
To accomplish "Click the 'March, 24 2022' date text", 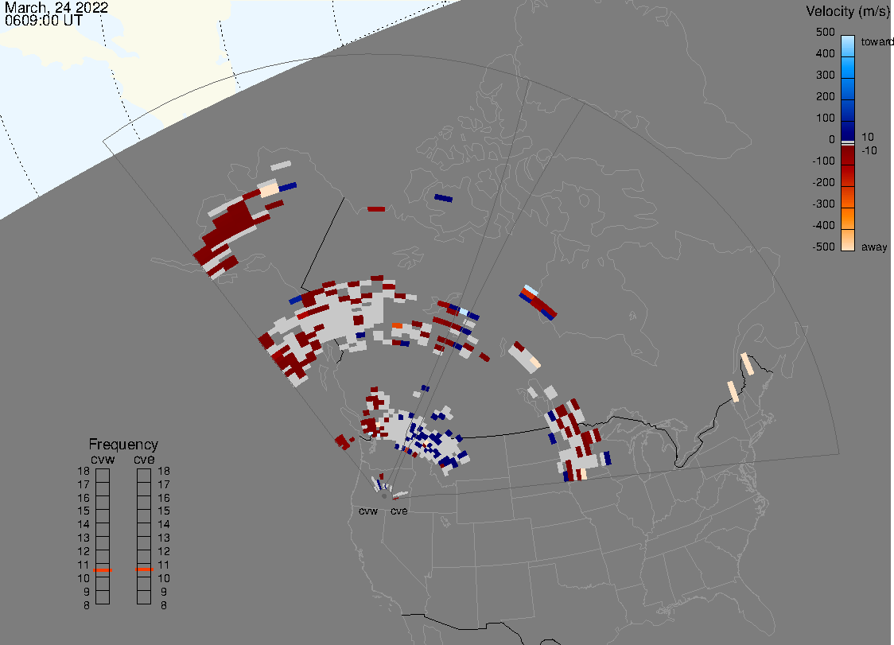I will coord(56,7).
